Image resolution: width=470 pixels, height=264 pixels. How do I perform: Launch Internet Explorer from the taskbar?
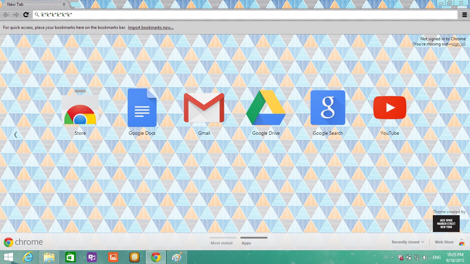pyautogui.click(x=28, y=257)
